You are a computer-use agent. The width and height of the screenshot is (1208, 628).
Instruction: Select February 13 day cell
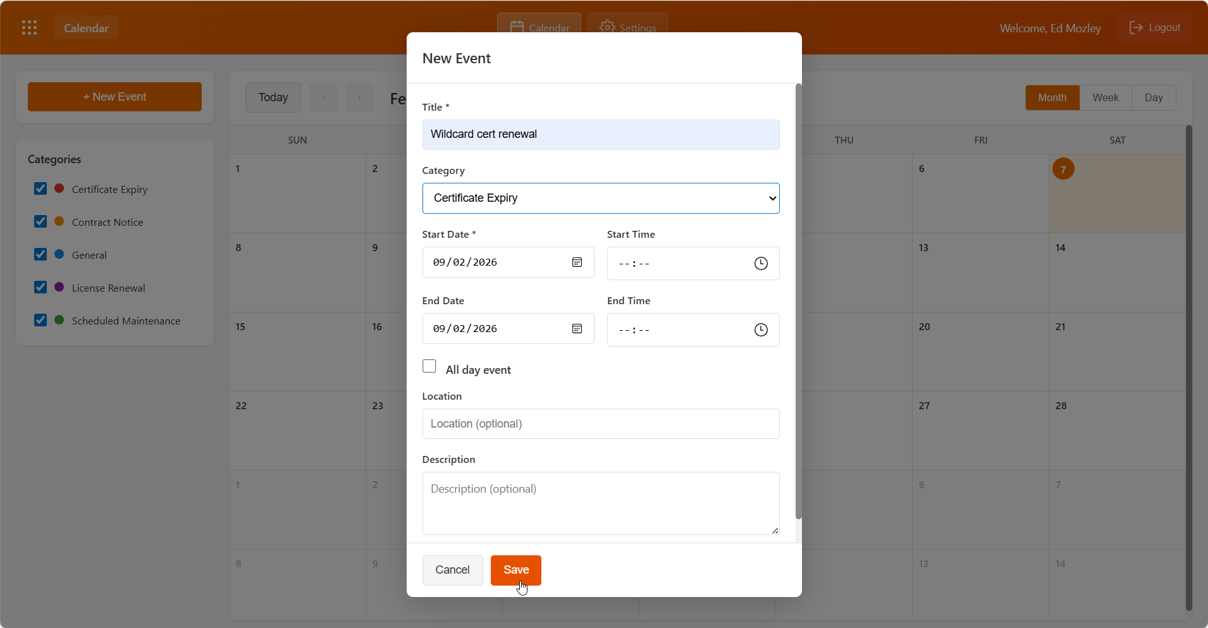pos(980,273)
